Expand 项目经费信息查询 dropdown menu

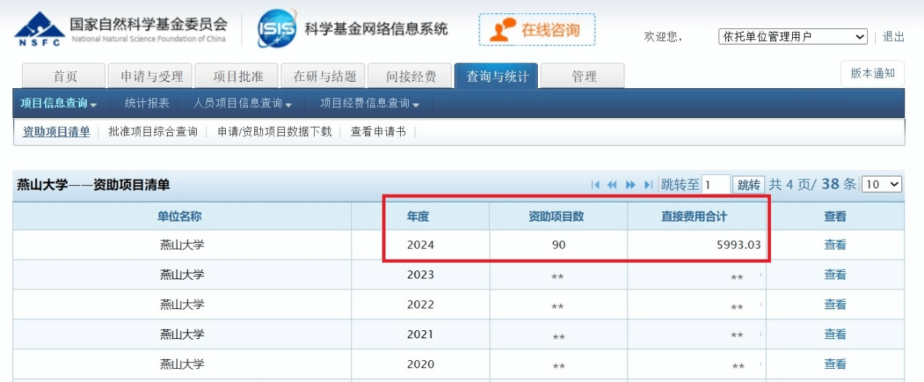tap(369, 104)
